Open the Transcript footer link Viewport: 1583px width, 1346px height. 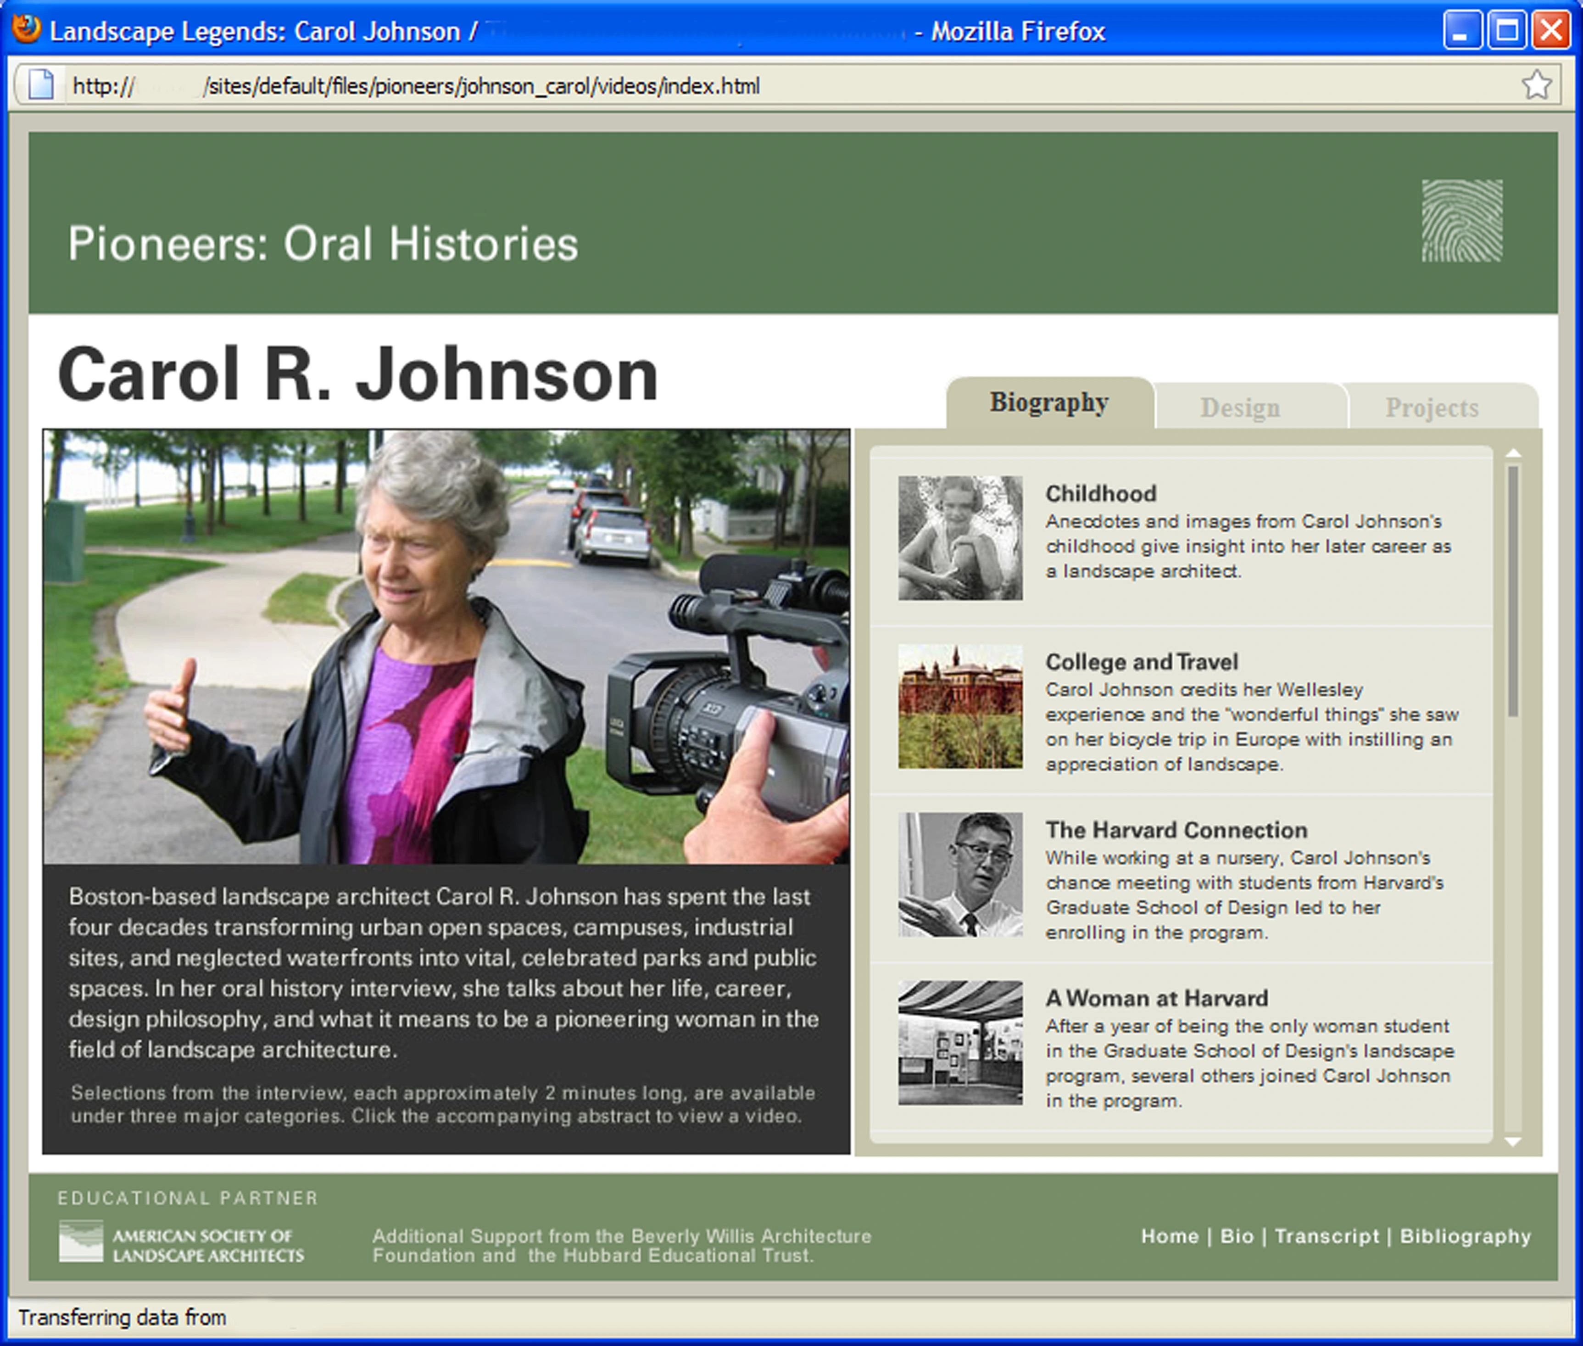(1327, 1236)
